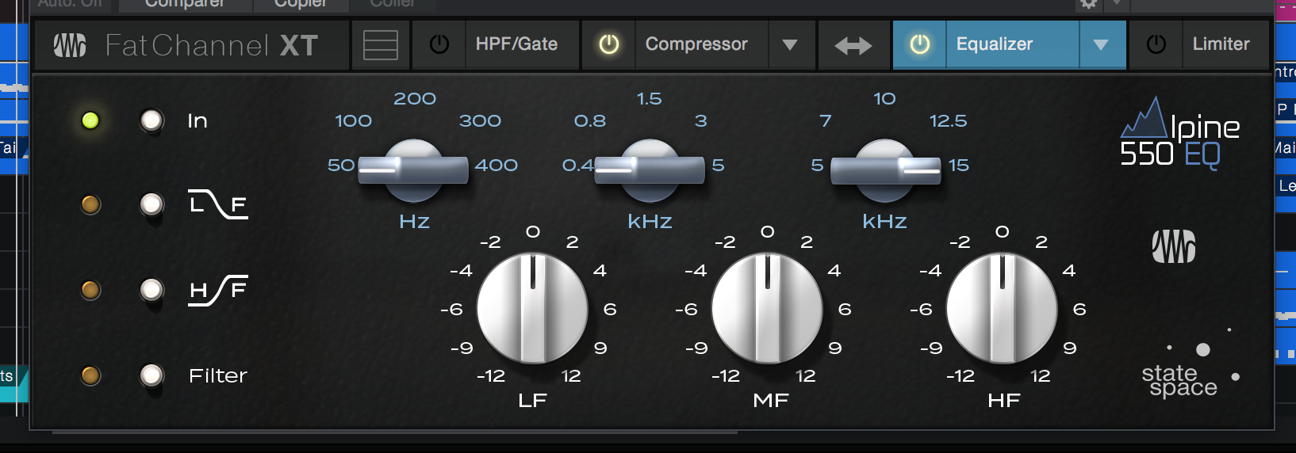The height and width of the screenshot is (453, 1296).
Task: Enable the Limiter power icon
Action: point(1156,44)
